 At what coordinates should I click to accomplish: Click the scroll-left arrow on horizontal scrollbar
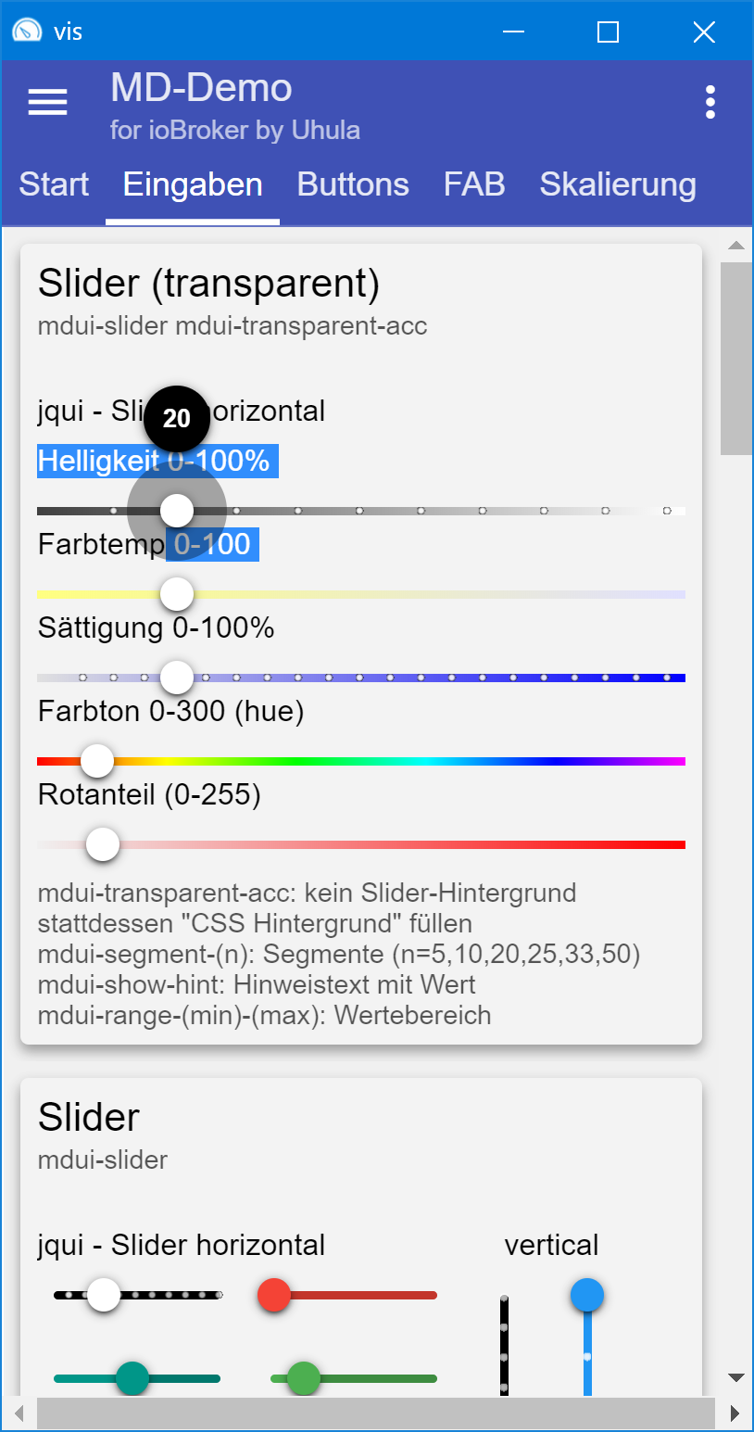coord(18,1413)
